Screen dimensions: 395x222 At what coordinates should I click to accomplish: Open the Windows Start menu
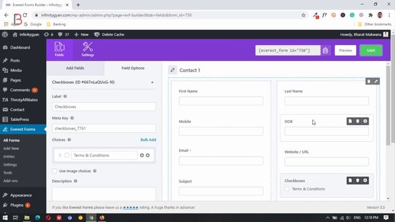tap(5, 218)
